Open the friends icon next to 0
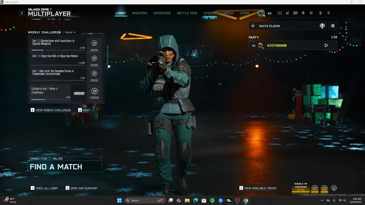 click(321, 13)
